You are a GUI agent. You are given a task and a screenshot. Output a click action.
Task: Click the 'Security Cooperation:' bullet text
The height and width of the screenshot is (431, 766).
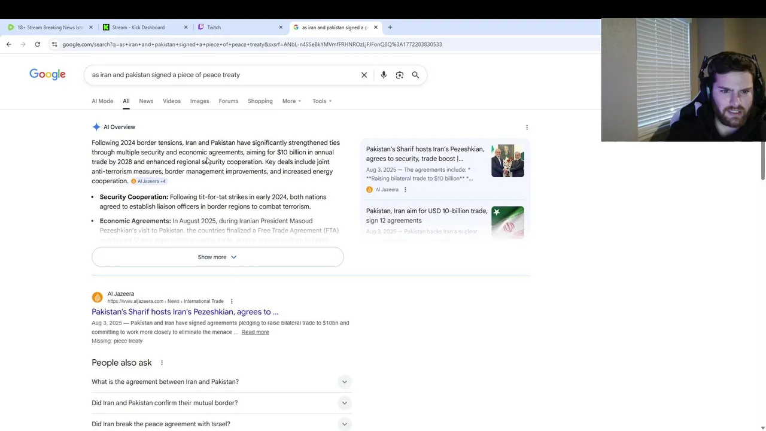pyautogui.click(x=134, y=197)
